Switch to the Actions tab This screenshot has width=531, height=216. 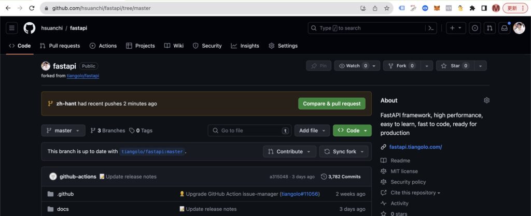point(103,46)
